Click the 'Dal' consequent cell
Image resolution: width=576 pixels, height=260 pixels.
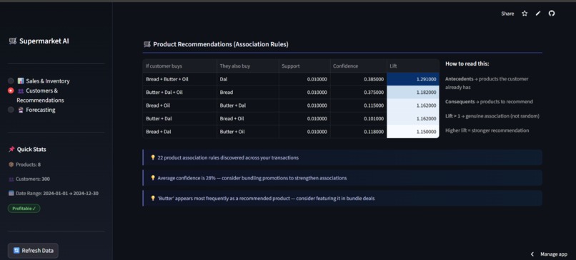click(247, 79)
